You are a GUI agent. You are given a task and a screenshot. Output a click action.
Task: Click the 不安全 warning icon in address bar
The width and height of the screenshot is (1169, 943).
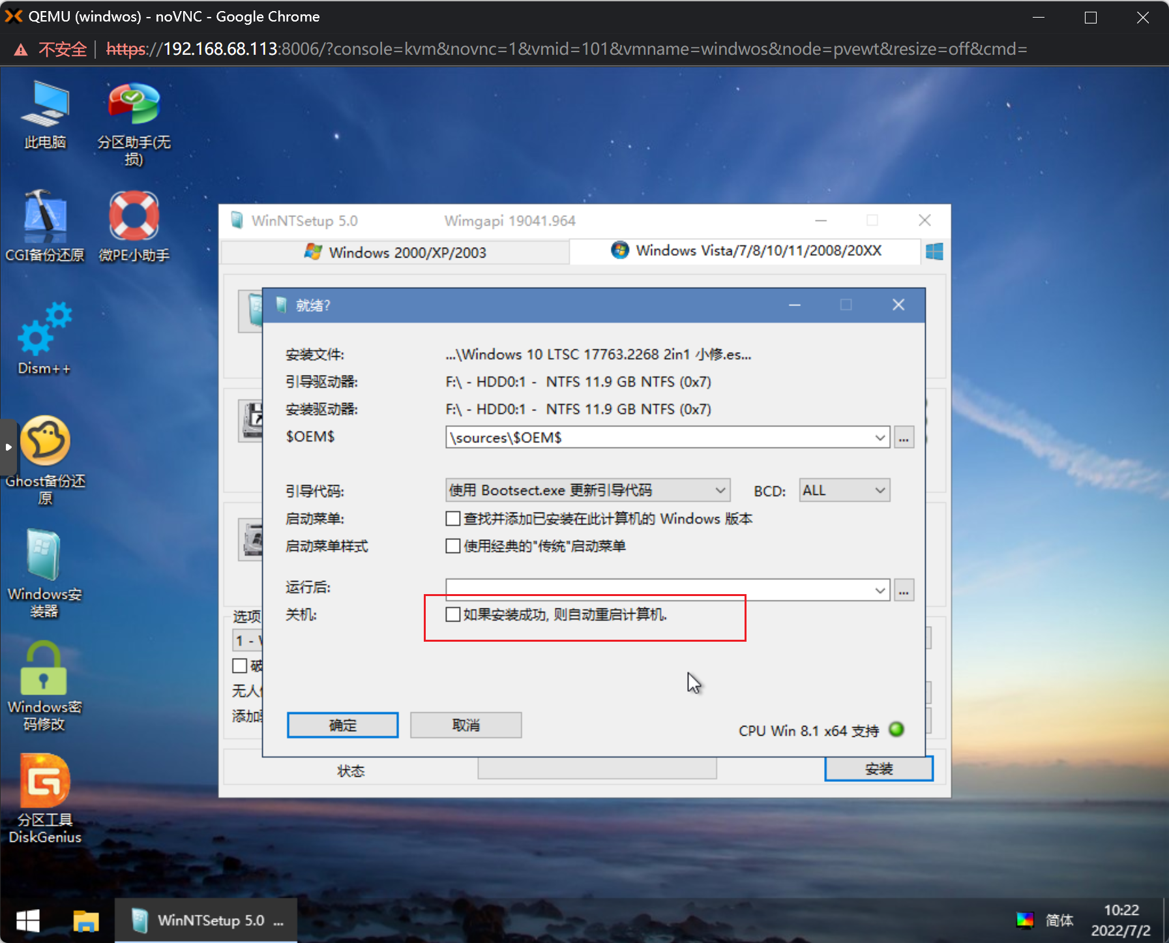21,50
